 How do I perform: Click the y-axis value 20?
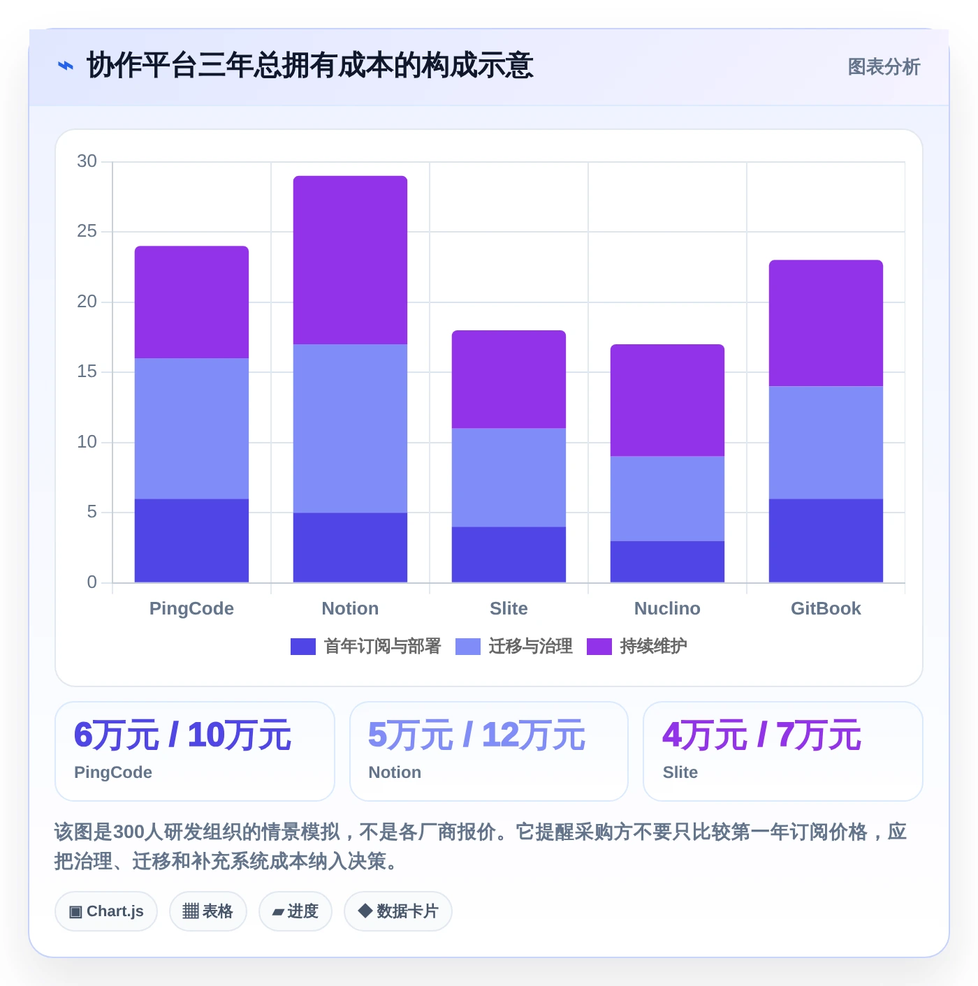[x=87, y=302]
